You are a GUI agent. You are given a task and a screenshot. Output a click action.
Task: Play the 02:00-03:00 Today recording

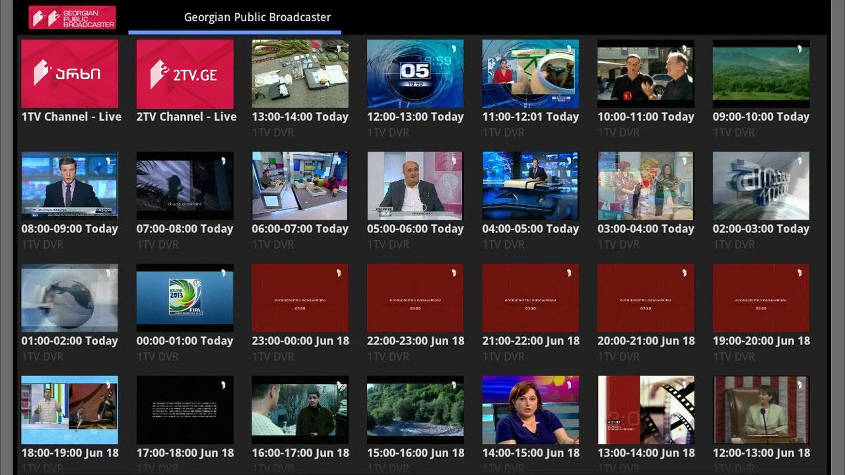click(x=760, y=185)
